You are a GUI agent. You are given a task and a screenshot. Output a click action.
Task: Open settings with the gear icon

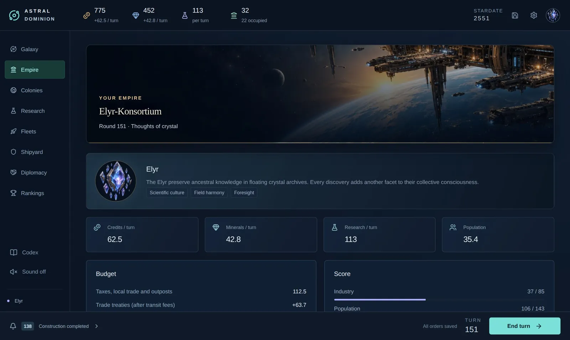pyautogui.click(x=534, y=15)
